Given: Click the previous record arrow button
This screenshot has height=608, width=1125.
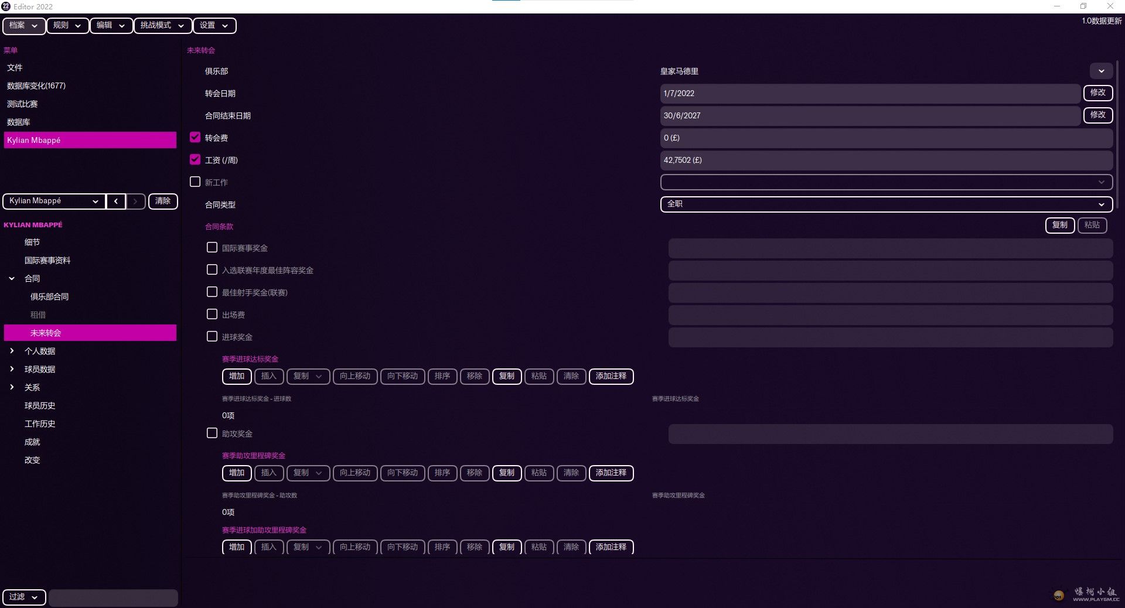Looking at the screenshot, I should point(116,201).
